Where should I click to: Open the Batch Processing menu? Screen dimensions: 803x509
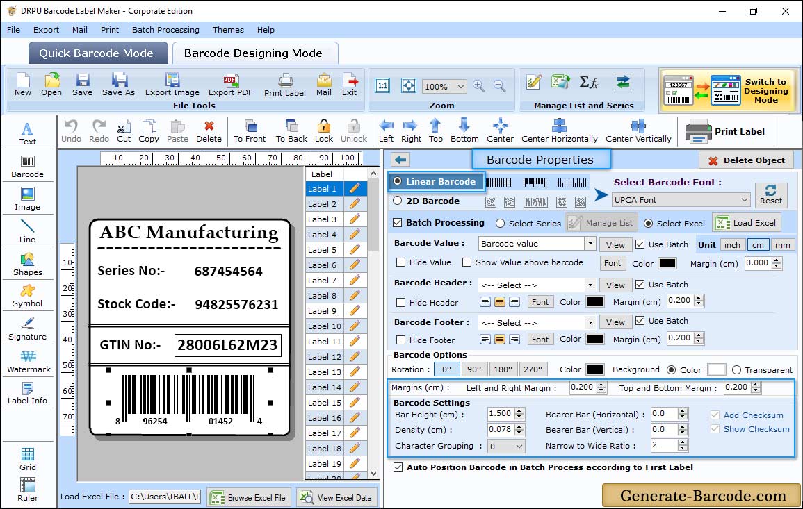(x=165, y=30)
